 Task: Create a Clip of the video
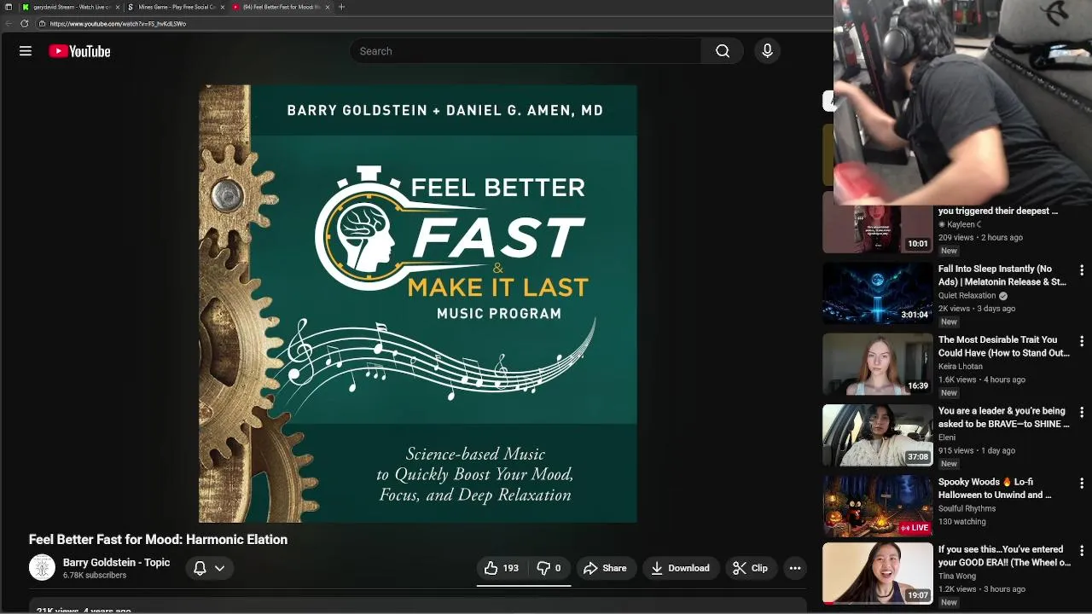tap(751, 568)
